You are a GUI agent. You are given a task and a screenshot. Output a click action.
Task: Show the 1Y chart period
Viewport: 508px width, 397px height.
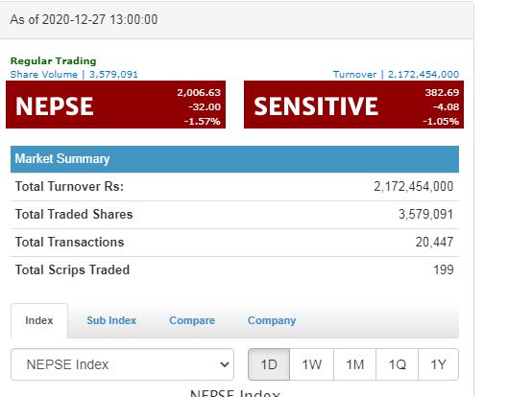438,364
